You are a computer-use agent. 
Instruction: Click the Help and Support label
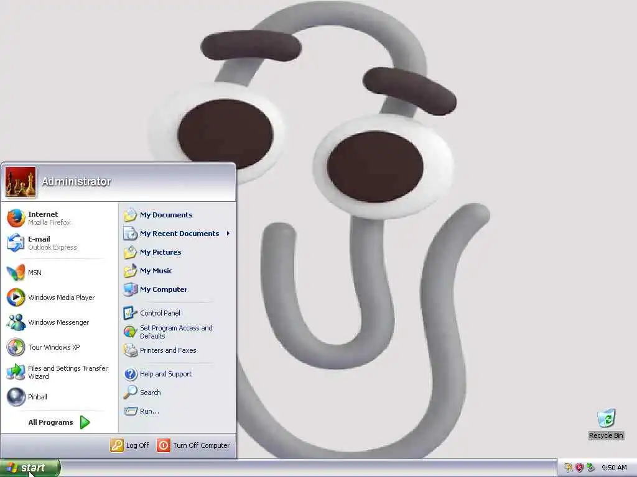[165, 374]
